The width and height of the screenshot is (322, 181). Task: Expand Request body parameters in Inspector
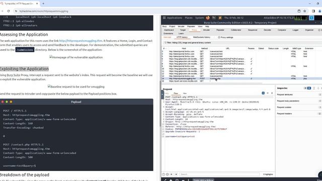coord(298,101)
